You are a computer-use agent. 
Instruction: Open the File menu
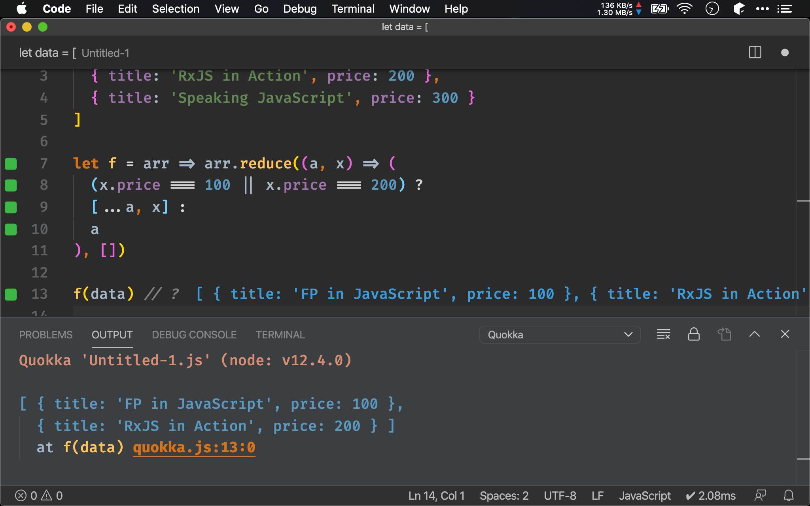(x=94, y=9)
